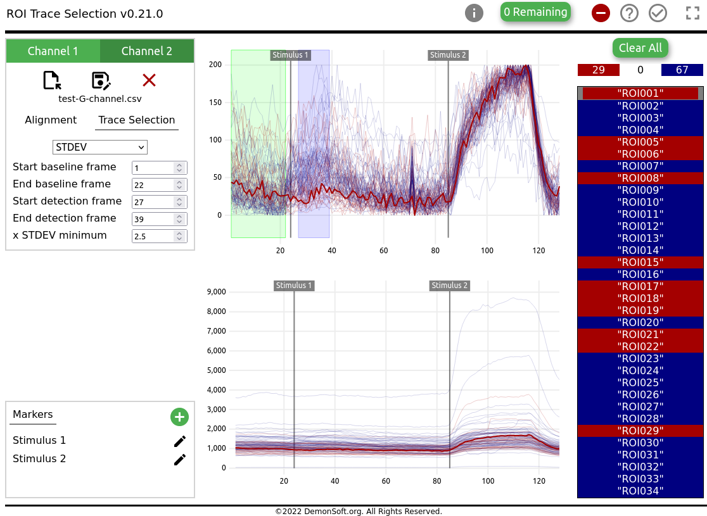Open the Alignment tab

[x=51, y=120]
